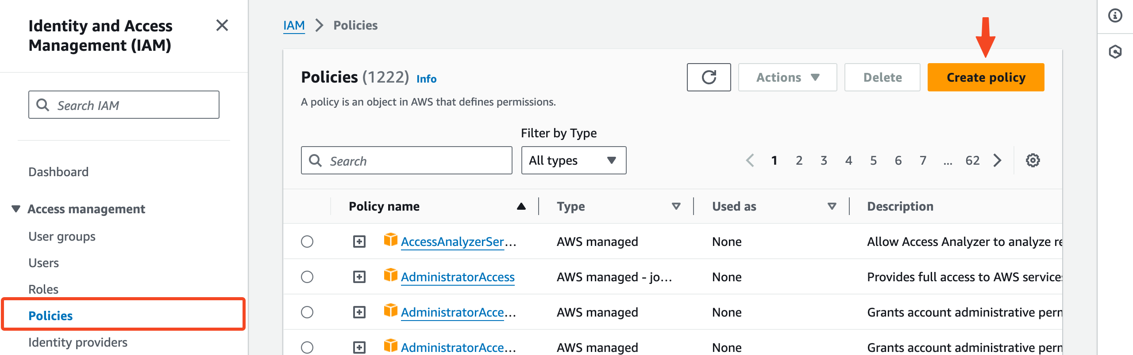Go to next page of policies
The height and width of the screenshot is (355, 1133).
coord(997,160)
